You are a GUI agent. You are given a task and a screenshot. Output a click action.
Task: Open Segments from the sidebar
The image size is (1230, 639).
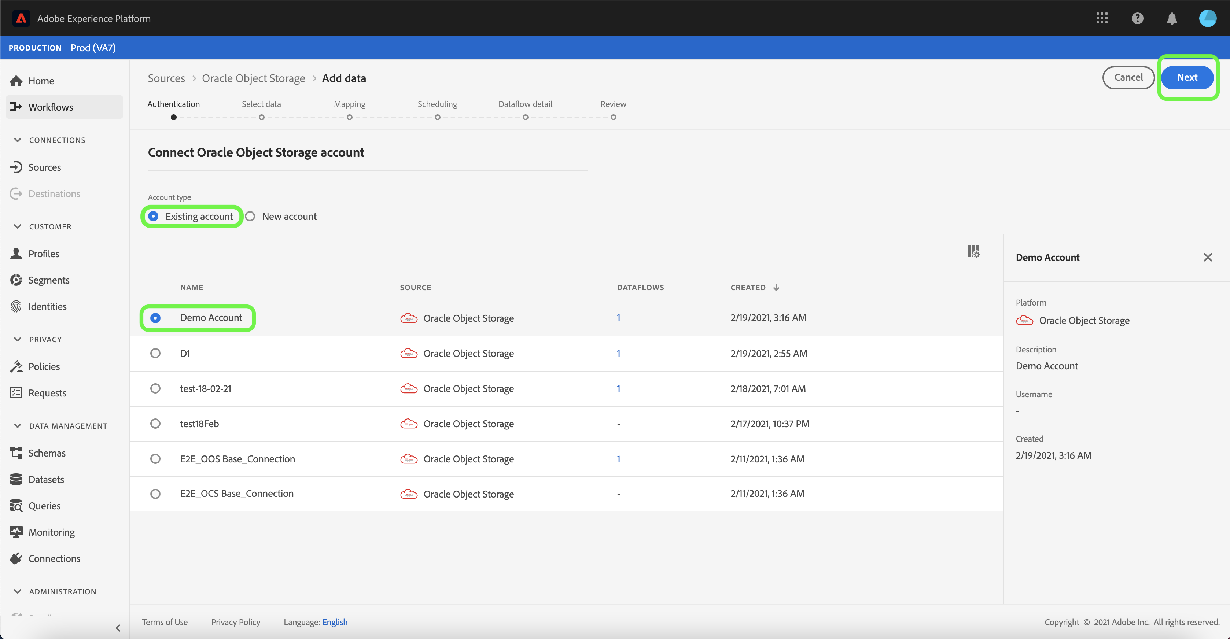click(x=48, y=280)
